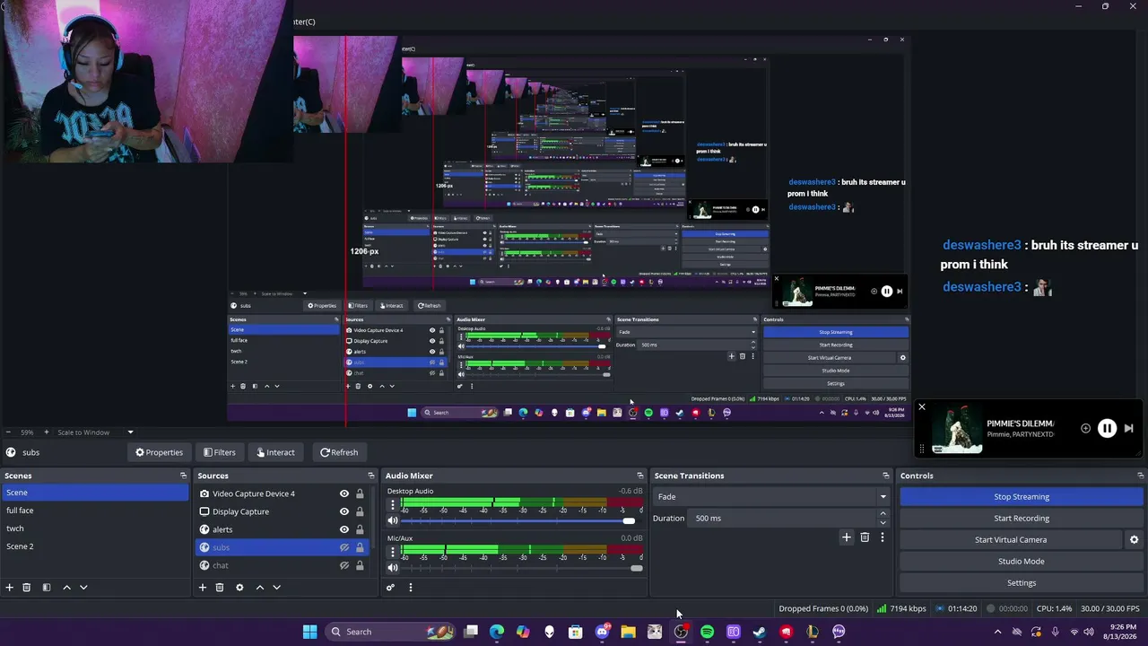Open Desktop Audio three-dot options

click(x=393, y=504)
